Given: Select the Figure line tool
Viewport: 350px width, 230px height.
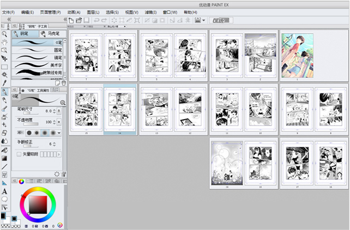Looking at the screenshot, I should tap(4, 166).
